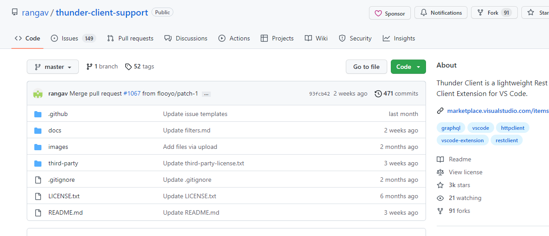The image size is (549, 236).
Task: Open the rangav owner link in title
Action: (x=35, y=12)
